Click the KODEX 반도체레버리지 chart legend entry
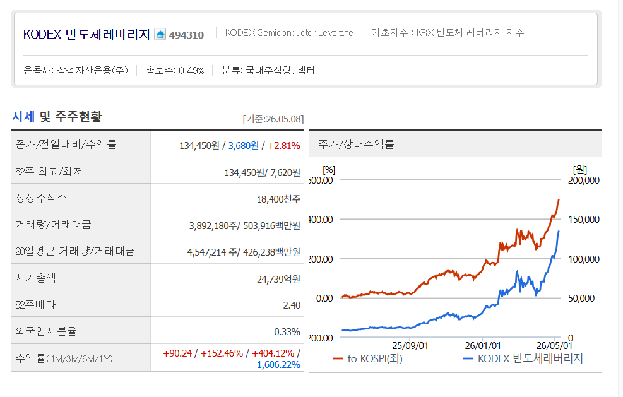This screenshot has height=397, width=623. click(x=523, y=359)
